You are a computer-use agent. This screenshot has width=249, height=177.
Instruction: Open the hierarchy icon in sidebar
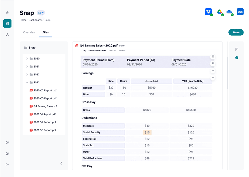coord(7,34)
